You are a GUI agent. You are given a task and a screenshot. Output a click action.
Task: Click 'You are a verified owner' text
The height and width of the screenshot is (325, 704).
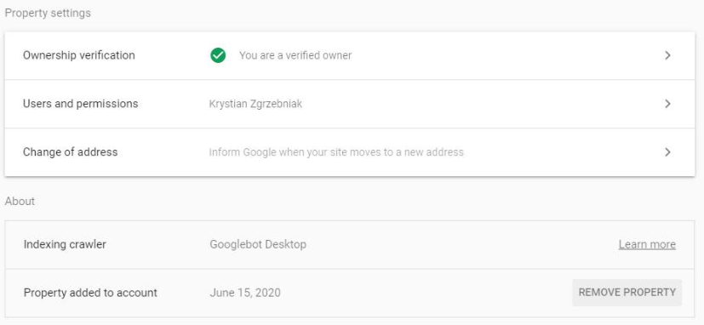(x=295, y=55)
